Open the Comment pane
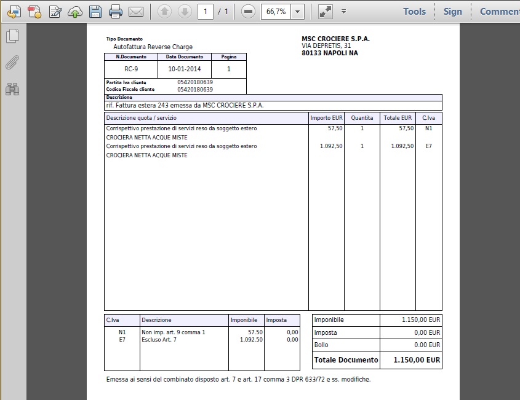The image size is (520, 400). click(x=500, y=12)
